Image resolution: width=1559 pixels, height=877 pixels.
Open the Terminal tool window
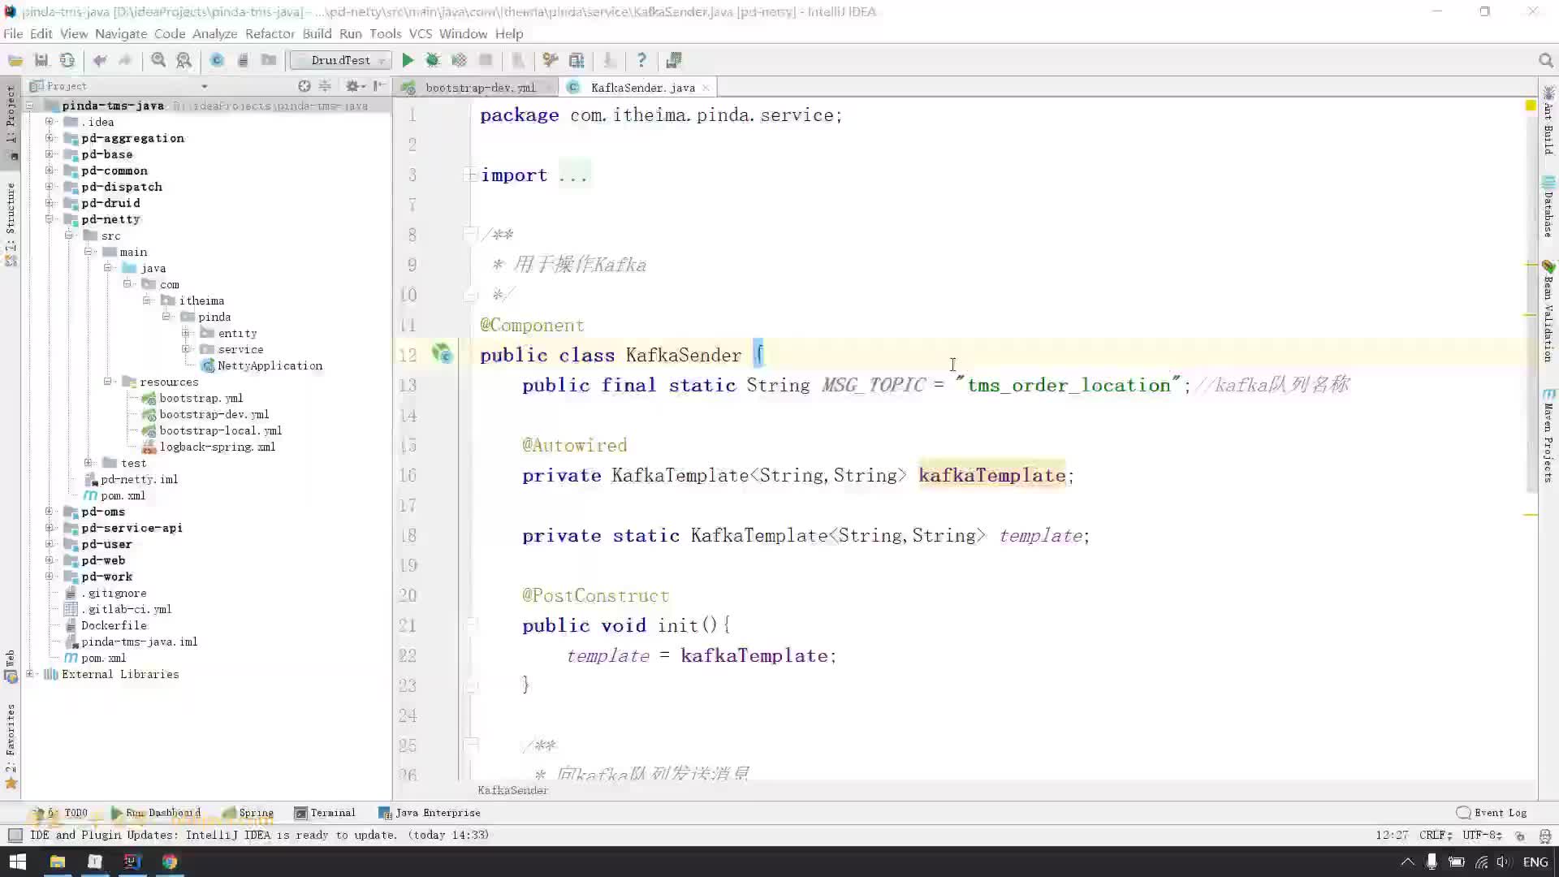click(325, 813)
